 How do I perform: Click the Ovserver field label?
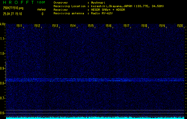click(x=61, y=3)
